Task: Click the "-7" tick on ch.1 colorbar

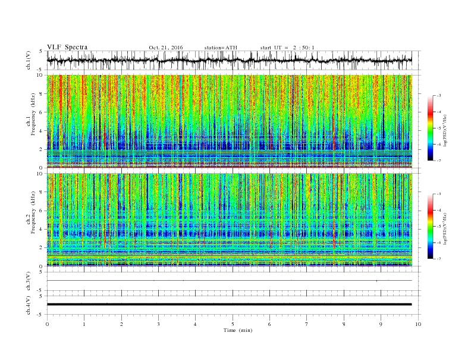Action: click(x=438, y=161)
